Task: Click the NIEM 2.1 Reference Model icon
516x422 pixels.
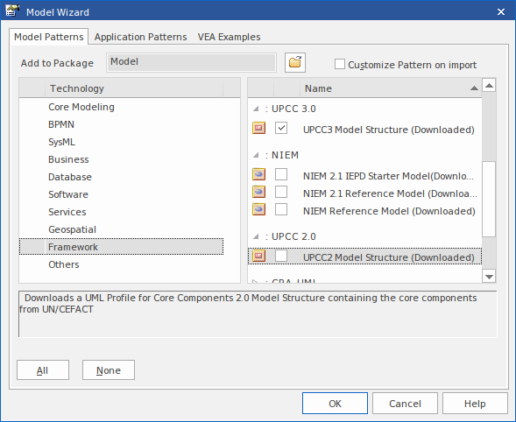Action: 258,192
